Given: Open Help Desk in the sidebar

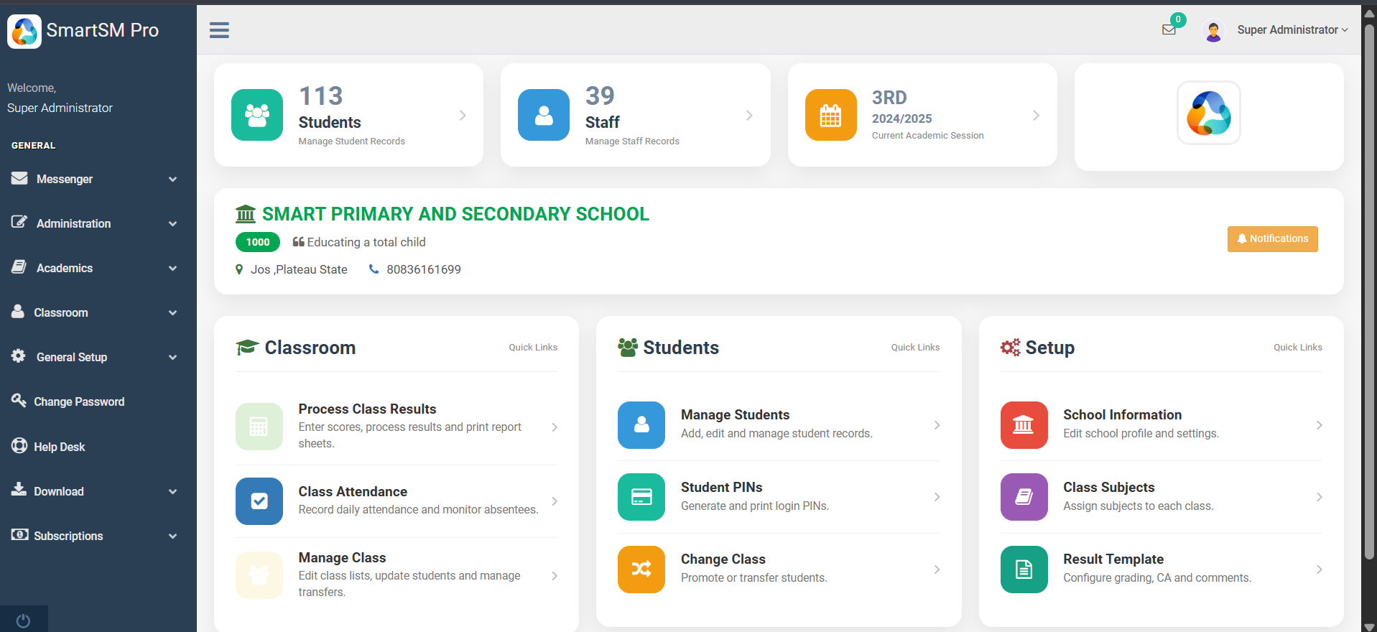Looking at the screenshot, I should 98,447.
